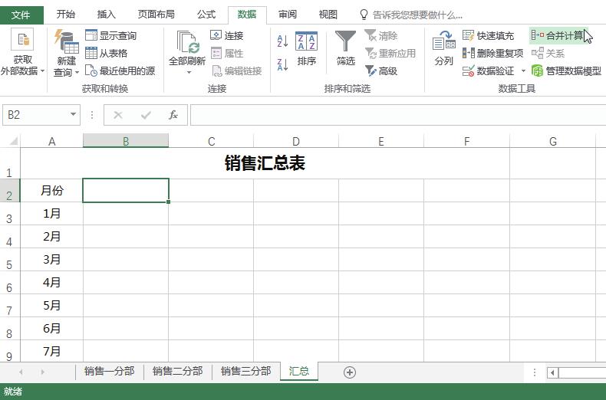Click the 清除 filter button
The width and height of the screenshot is (606, 400).
click(x=381, y=35)
